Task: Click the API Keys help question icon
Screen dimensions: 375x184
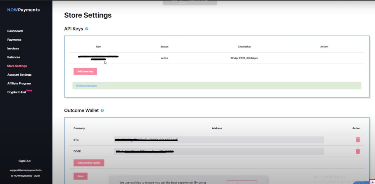Action: click(87, 29)
